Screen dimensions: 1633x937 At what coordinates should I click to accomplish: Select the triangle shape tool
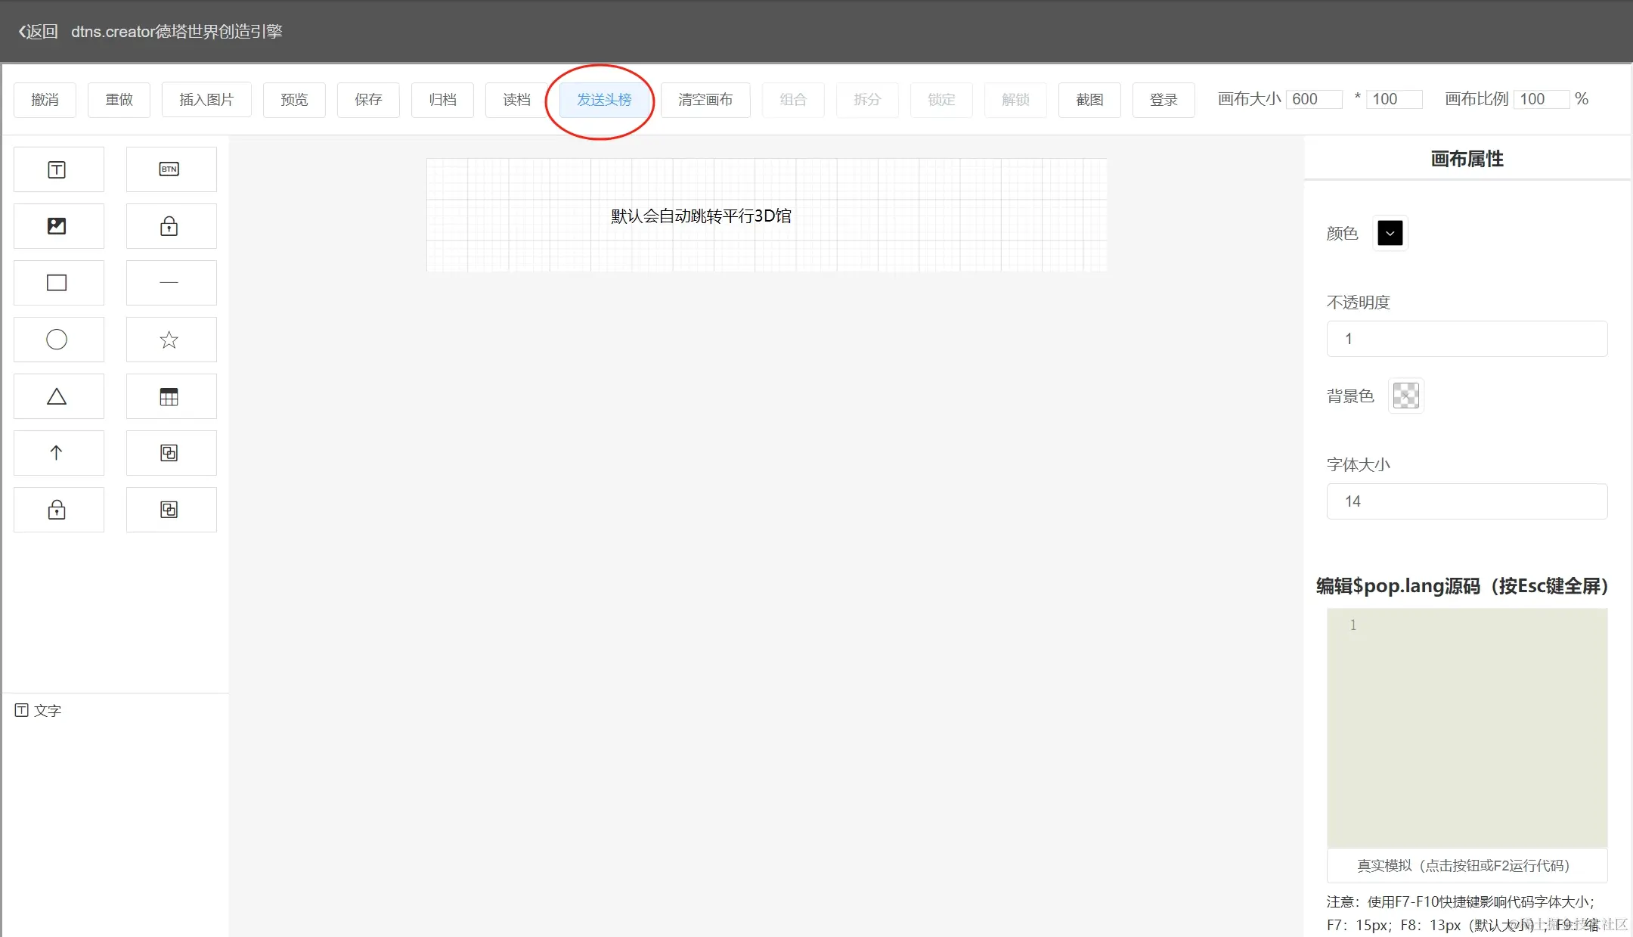(x=57, y=396)
